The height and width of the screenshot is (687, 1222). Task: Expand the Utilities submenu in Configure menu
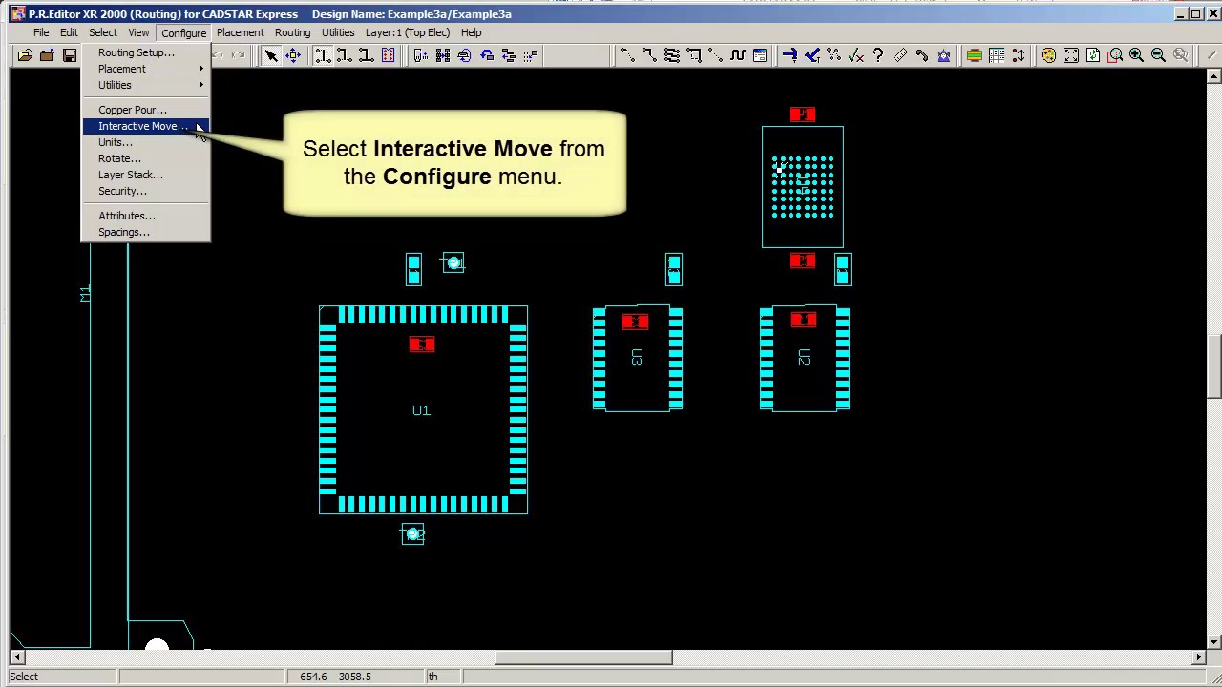pyautogui.click(x=145, y=85)
